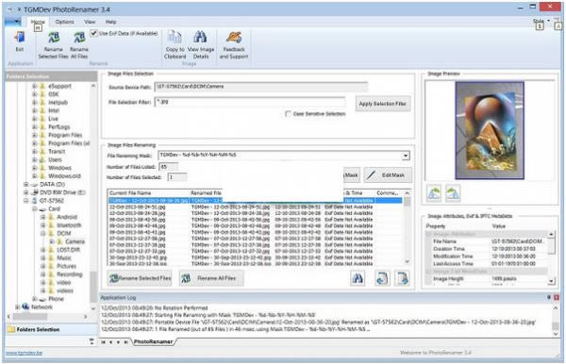
Task: Collapse the DCIM folder node
Action: pos(42,234)
